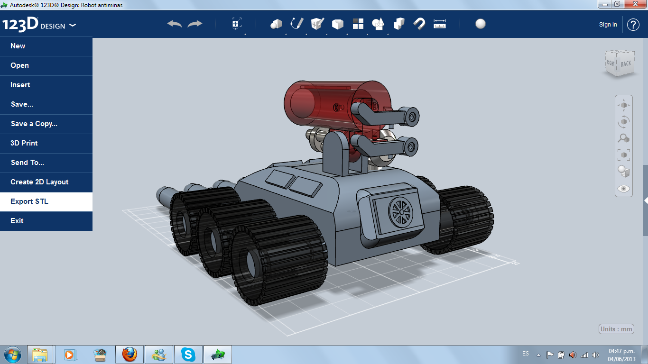Choose 3D Print from the menu
The width and height of the screenshot is (648, 364).
tap(46, 143)
